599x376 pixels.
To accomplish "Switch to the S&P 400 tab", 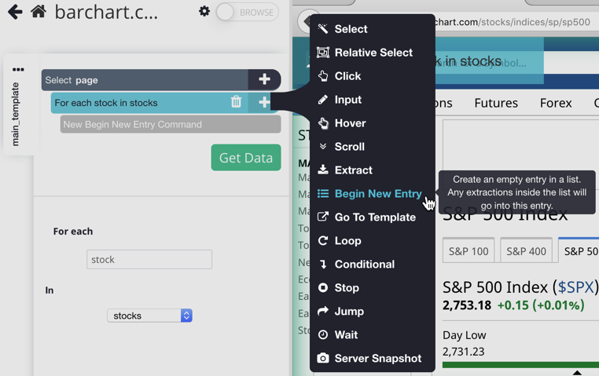I will [x=526, y=251].
